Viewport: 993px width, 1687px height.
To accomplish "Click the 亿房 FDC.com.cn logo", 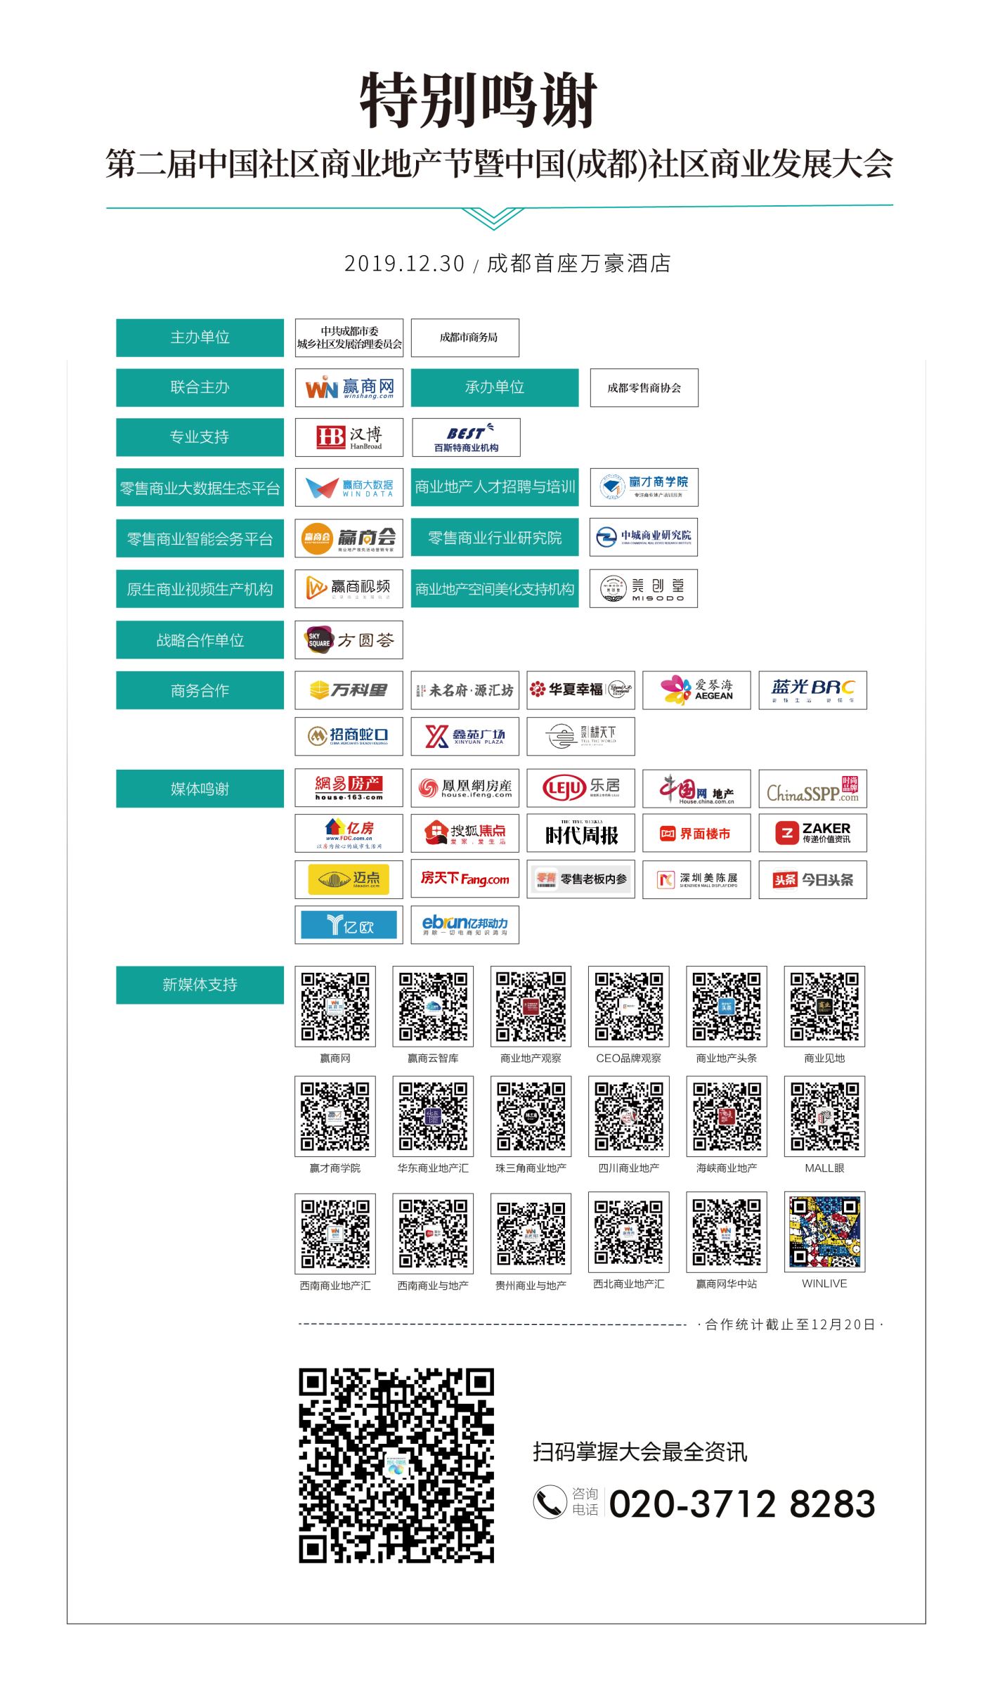I will tap(349, 834).
